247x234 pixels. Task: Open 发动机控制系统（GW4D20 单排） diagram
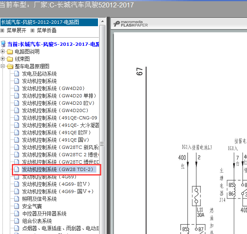point(59,96)
